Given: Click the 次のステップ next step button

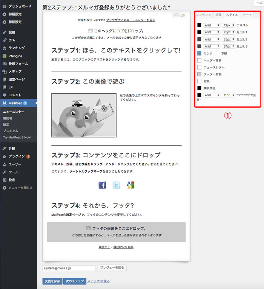Looking at the screenshot, I should (x=75, y=281).
